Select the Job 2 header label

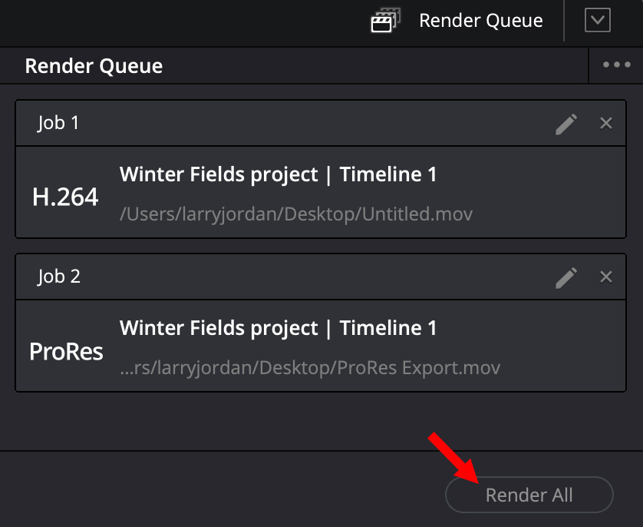tap(58, 277)
